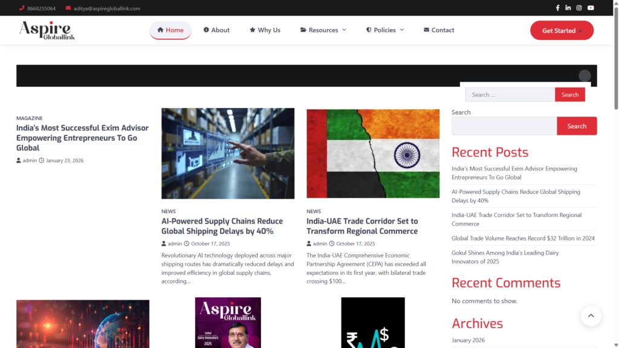Open the January 2026 archive link

[468, 340]
